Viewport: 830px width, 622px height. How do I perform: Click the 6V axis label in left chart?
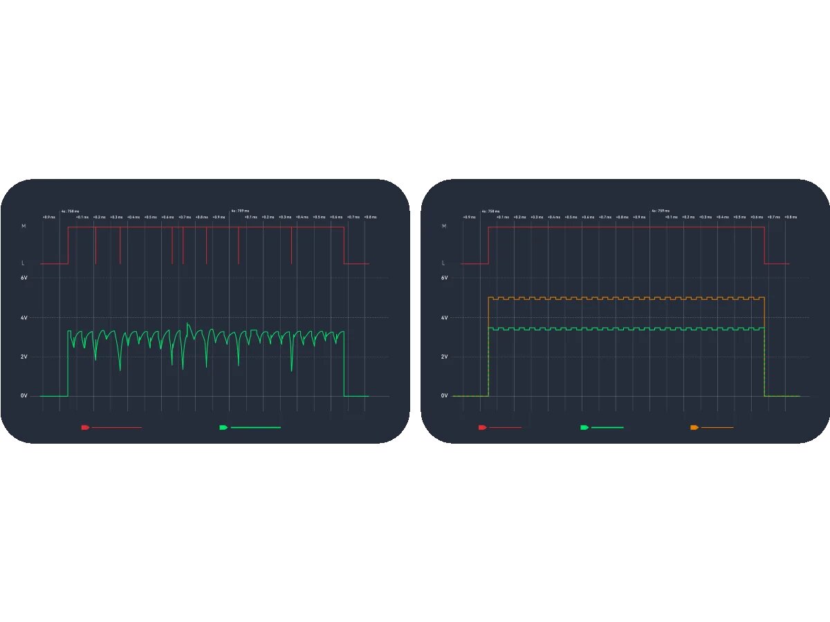(24, 278)
